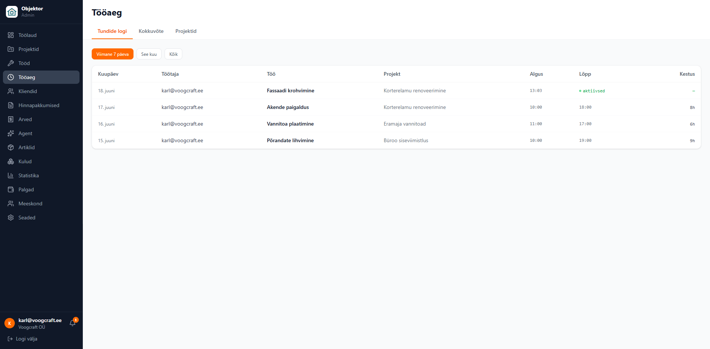Select the Viimane 7 päeva filter
710x349 pixels.
click(x=112, y=54)
